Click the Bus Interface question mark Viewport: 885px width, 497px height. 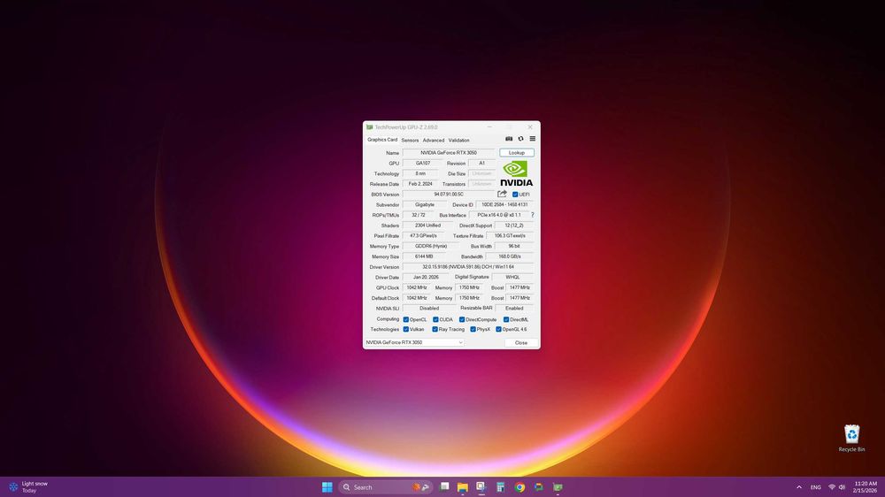(x=532, y=215)
